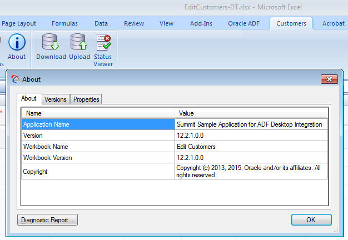The width and height of the screenshot is (348, 240).
Task: Select the About tab in dialog
Action: pos(29,98)
